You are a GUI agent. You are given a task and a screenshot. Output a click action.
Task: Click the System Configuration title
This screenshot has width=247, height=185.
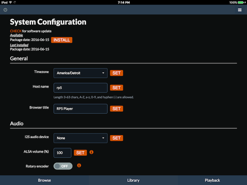48,22
